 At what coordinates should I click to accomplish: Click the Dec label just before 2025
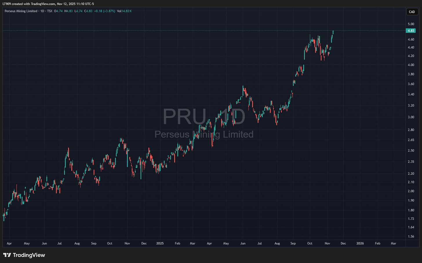click(x=144, y=244)
